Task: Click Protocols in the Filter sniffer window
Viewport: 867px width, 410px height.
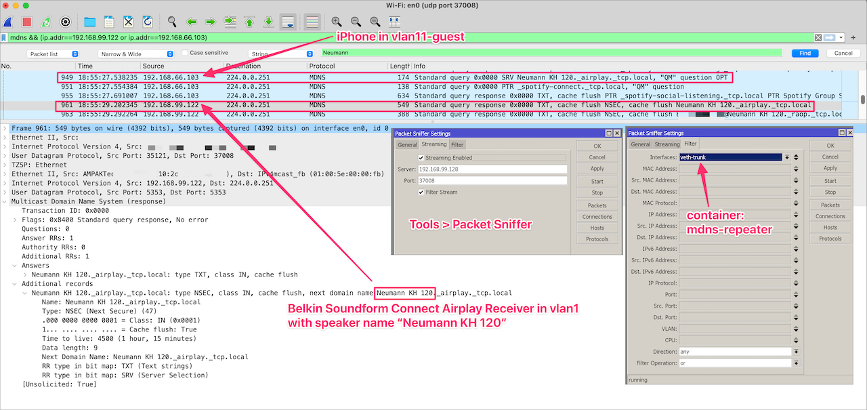Action: (830, 239)
